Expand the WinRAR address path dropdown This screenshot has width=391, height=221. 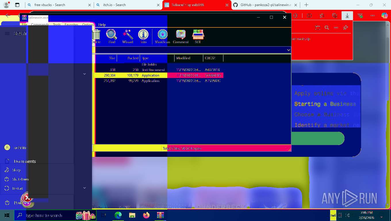click(288, 50)
